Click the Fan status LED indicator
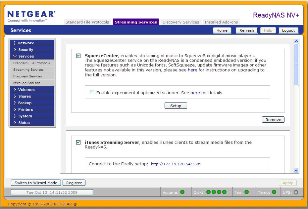The width and height of the screenshot is (308, 209). 246,192
